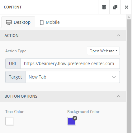Screen dimensions: 132x133
Task: Open the Target dropdown chevron
Action: point(114,77)
